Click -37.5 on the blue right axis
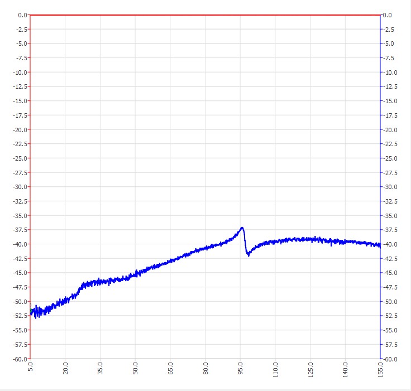This screenshot has height=391, width=411. click(x=390, y=230)
